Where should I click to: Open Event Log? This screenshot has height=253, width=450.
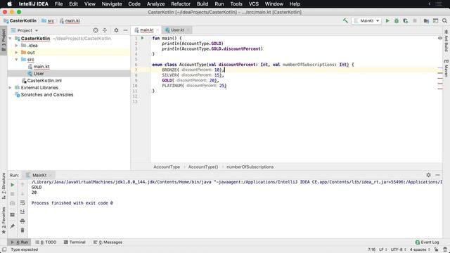point(427,242)
